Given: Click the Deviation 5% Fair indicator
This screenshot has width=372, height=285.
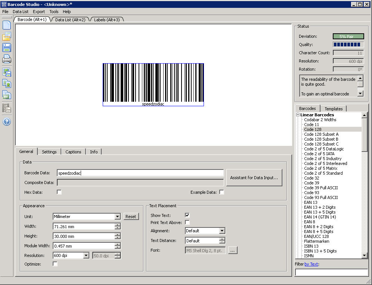Looking at the screenshot, I should (348, 36).
